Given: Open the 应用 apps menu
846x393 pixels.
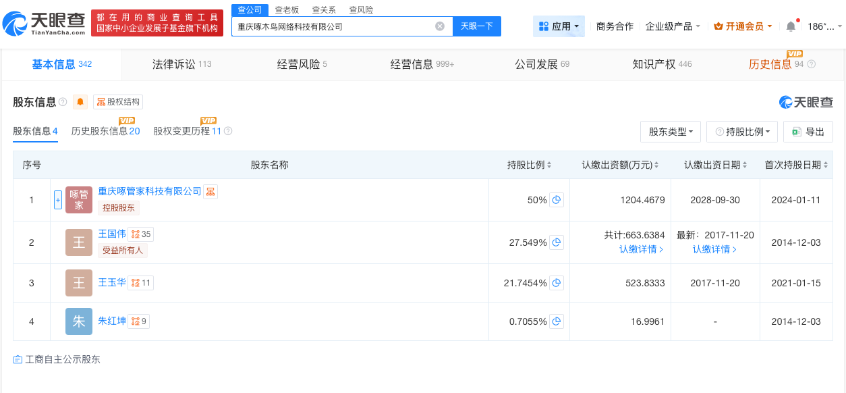Looking at the screenshot, I should pyautogui.click(x=559, y=25).
